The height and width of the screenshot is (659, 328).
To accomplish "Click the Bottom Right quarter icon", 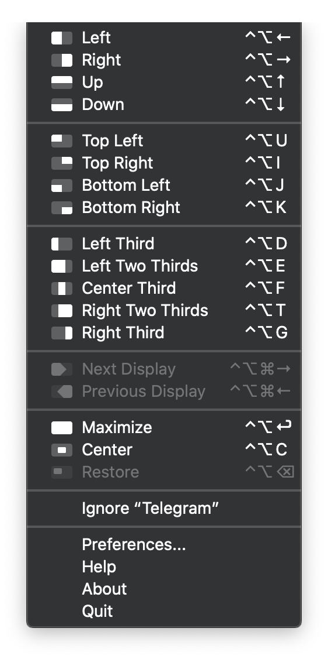I will coord(62,208).
